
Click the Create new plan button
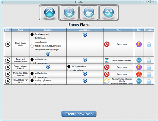(x=79, y=114)
